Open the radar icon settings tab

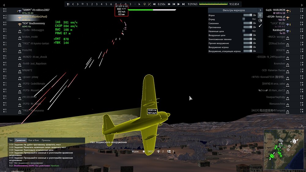click(x=260, y=21)
